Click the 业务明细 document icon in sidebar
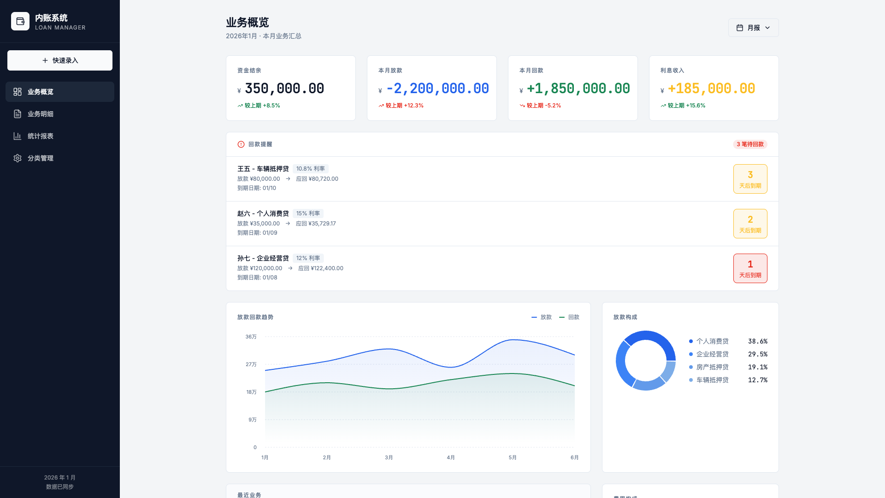 click(x=18, y=114)
